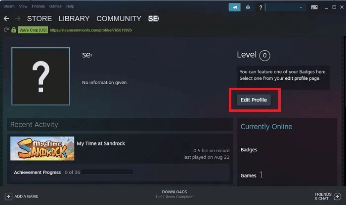This screenshot has height=205, width=346.
Task: Click the plus icon beside Add a Game
Action: point(8,196)
